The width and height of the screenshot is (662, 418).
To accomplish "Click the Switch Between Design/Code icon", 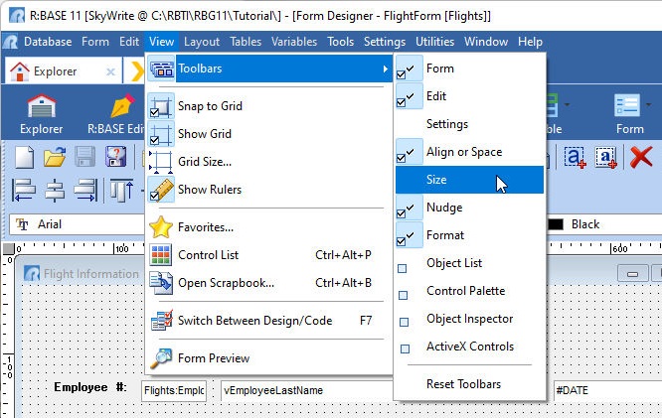I will coord(162,320).
